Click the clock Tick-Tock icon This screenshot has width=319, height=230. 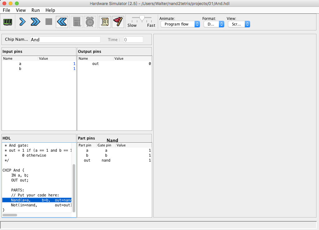pyautogui.click(x=90, y=22)
